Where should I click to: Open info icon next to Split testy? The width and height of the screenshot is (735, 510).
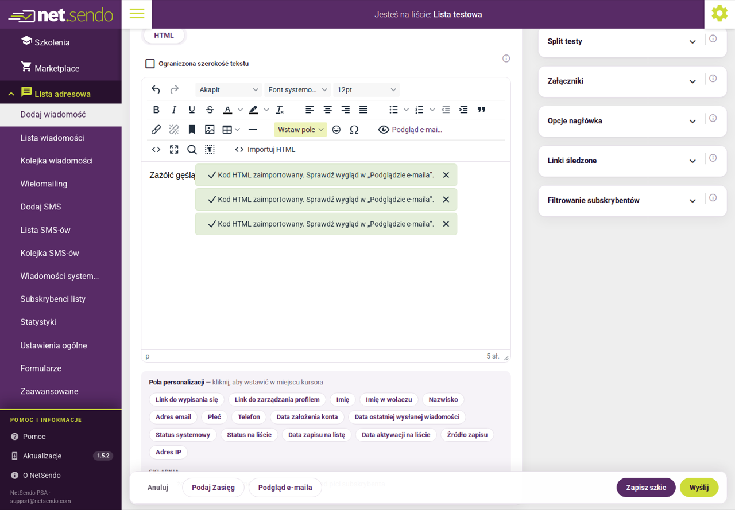[x=713, y=39]
